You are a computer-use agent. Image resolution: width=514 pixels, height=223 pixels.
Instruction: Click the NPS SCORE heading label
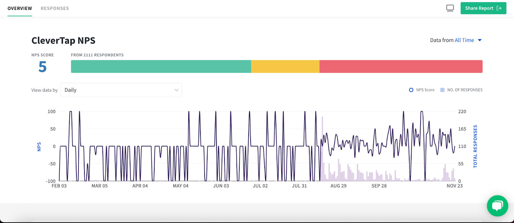(42, 55)
